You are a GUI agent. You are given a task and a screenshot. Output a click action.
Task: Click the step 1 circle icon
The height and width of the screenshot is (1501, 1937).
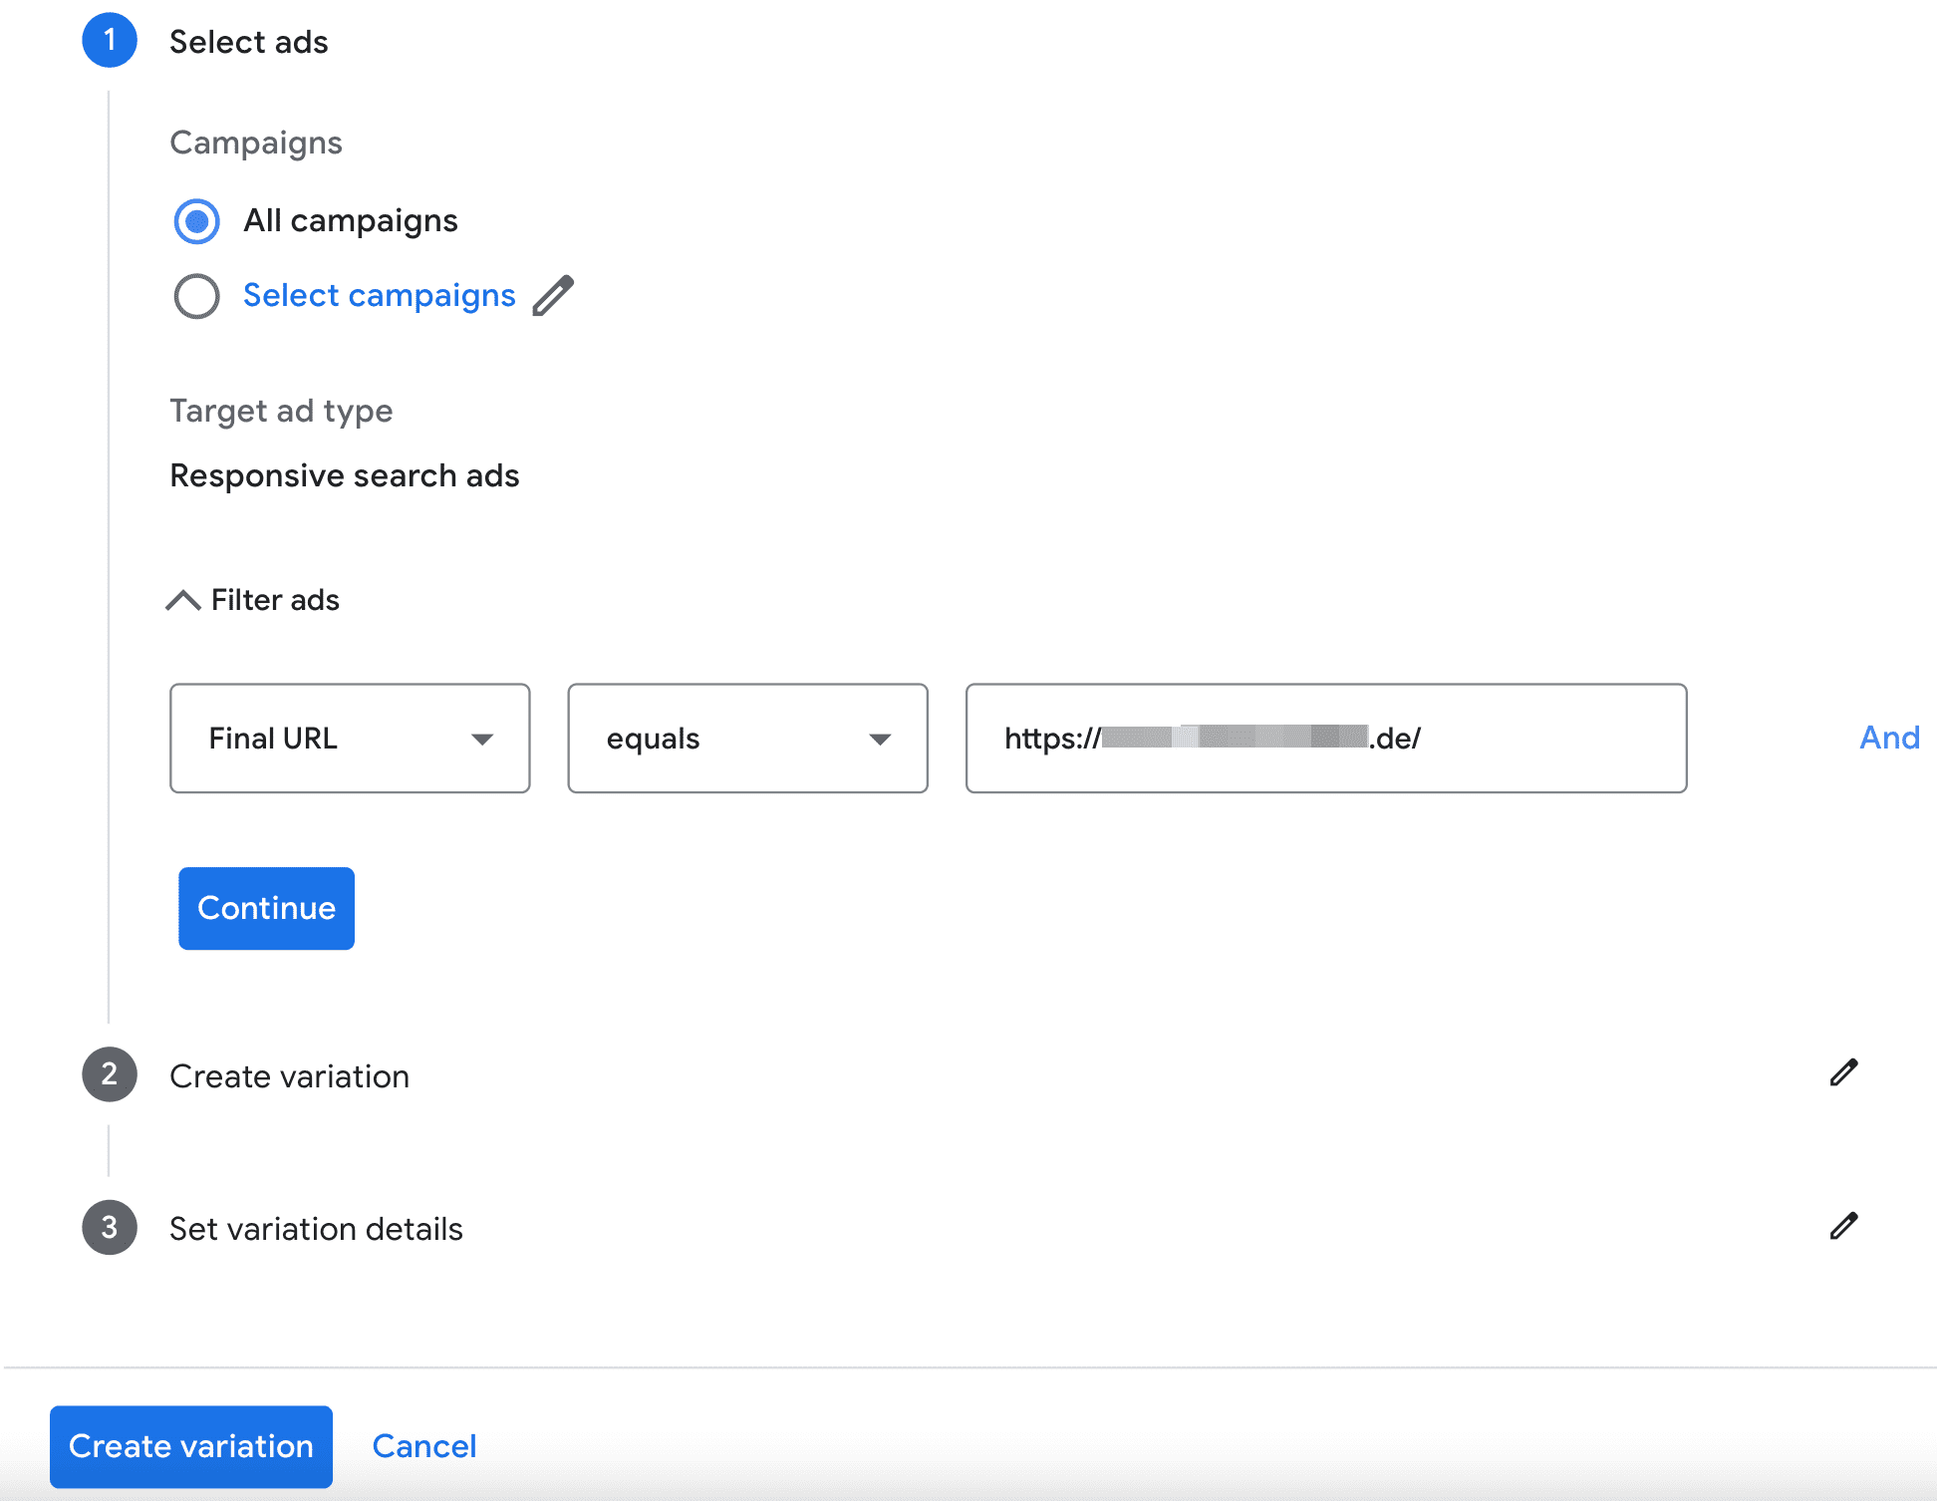click(110, 41)
